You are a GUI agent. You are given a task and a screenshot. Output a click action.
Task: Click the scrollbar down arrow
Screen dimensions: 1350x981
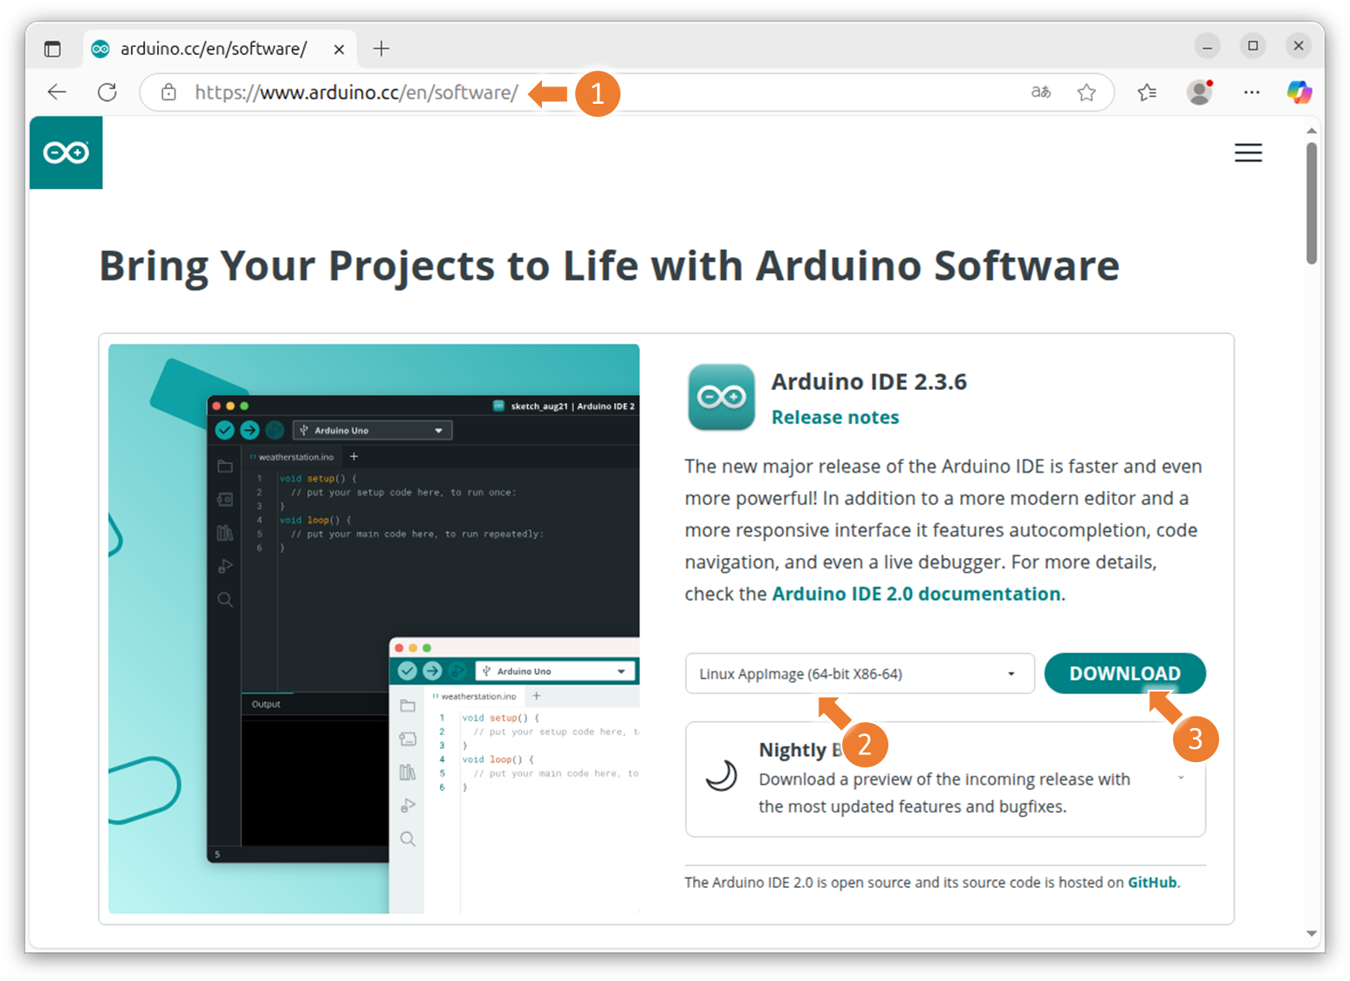(x=1312, y=933)
